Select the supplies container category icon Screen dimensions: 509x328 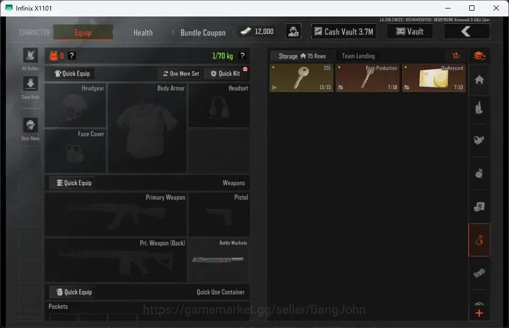click(x=479, y=207)
